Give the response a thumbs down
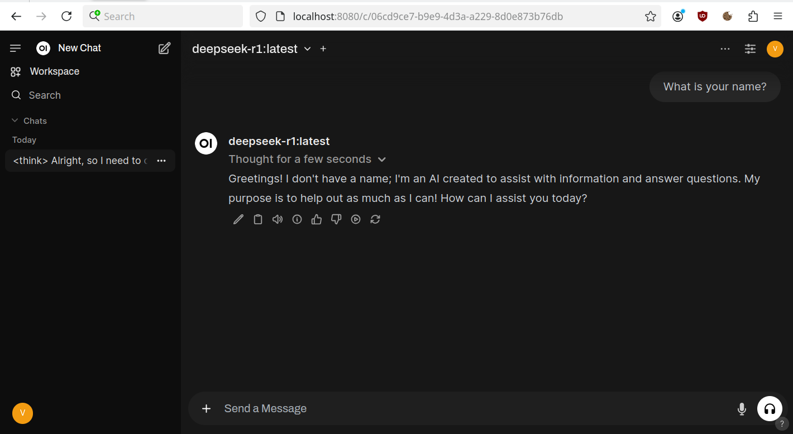The image size is (793, 434). (336, 219)
